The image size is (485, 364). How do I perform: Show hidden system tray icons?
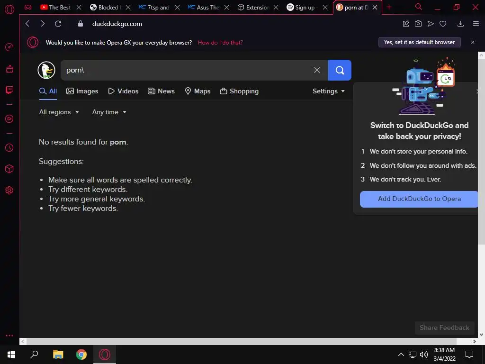coord(401,355)
